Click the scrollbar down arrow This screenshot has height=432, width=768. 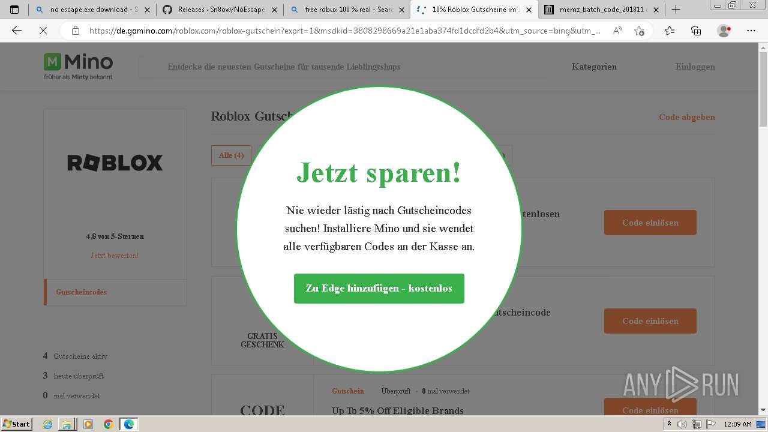(x=763, y=410)
